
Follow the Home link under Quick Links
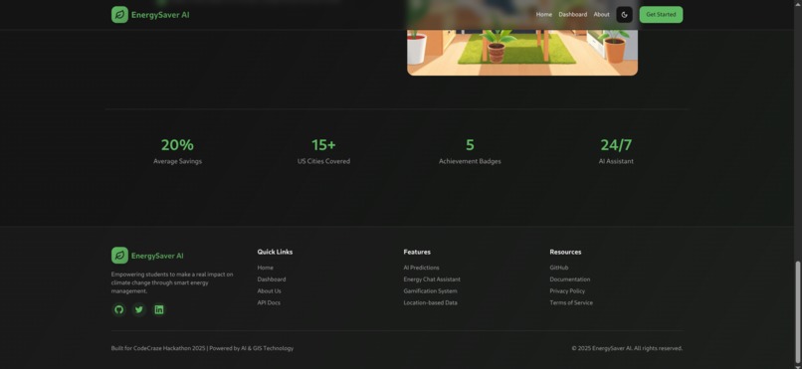tap(265, 268)
